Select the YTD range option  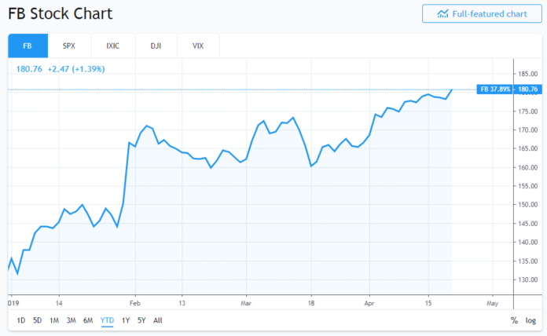(x=107, y=320)
